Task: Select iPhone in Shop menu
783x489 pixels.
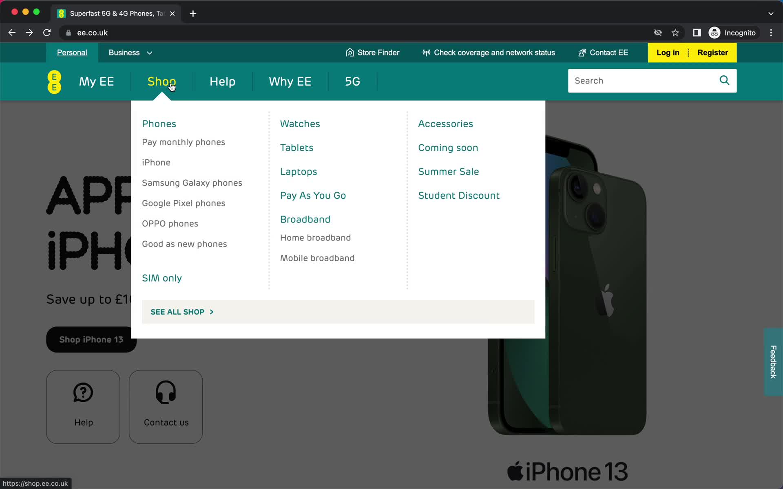Action: [x=156, y=163]
